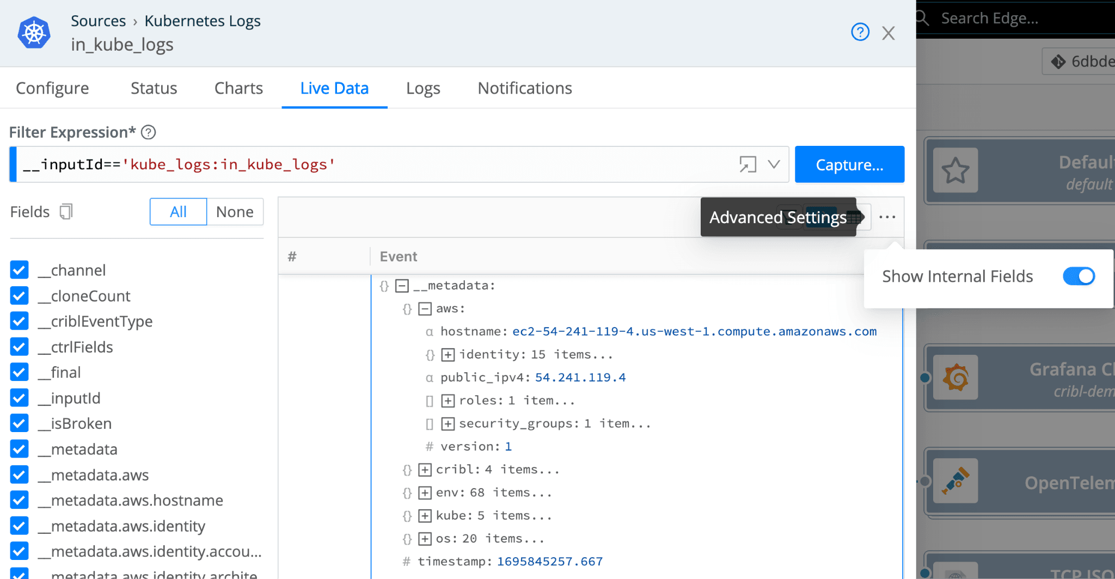Open the Logs tab
The width and height of the screenshot is (1115, 579).
[x=423, y=88]
